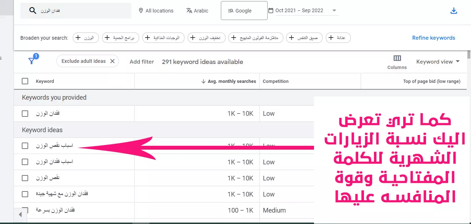Image resolution: width=471 pixels, height=224 pixels.
Task: Open the Columns chooser
Action: [x=397, y=62]
